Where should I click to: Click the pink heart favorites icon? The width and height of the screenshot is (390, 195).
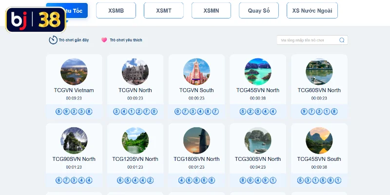[x=104, y=40]
